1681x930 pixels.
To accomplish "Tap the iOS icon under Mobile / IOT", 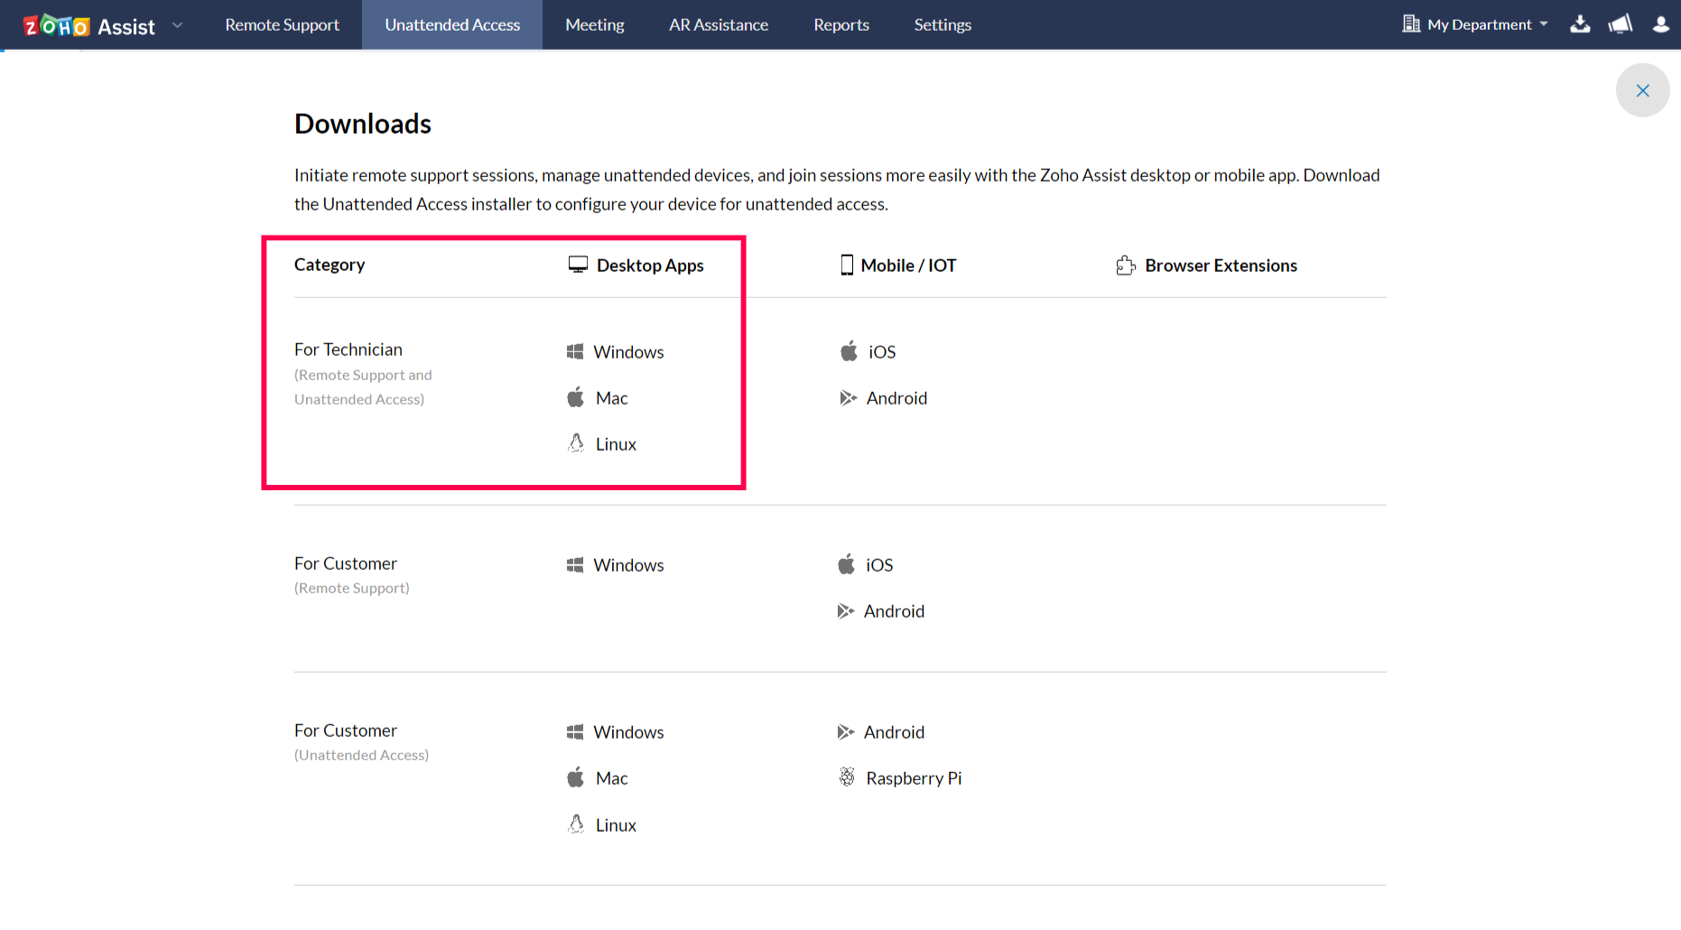I will pyautogui.click(x=848, y=351).
